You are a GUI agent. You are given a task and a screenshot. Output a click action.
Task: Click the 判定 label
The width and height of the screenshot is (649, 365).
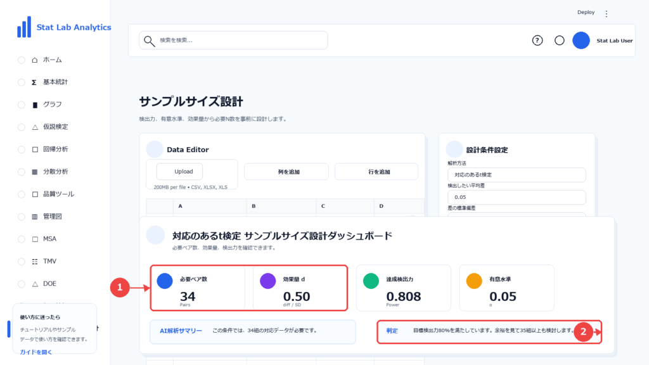(x=392, y=331)
